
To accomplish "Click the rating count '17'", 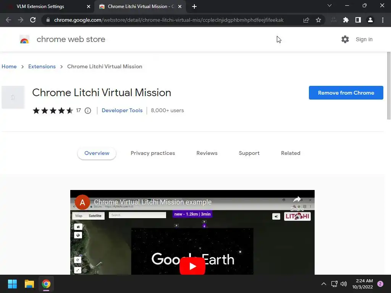I will tap(78, 110).
